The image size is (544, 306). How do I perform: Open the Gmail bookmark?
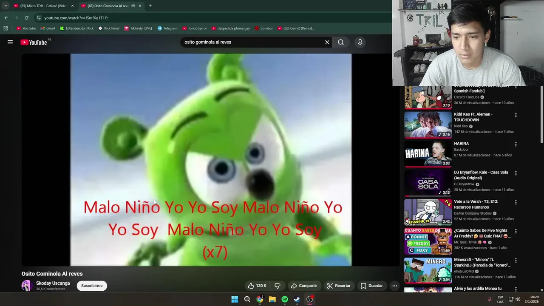coord(48,28)
